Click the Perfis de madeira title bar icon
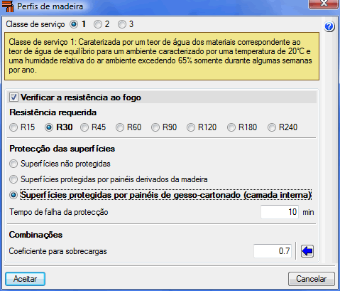340x291 pixels. pyautogui.click(x=8, y=6)
